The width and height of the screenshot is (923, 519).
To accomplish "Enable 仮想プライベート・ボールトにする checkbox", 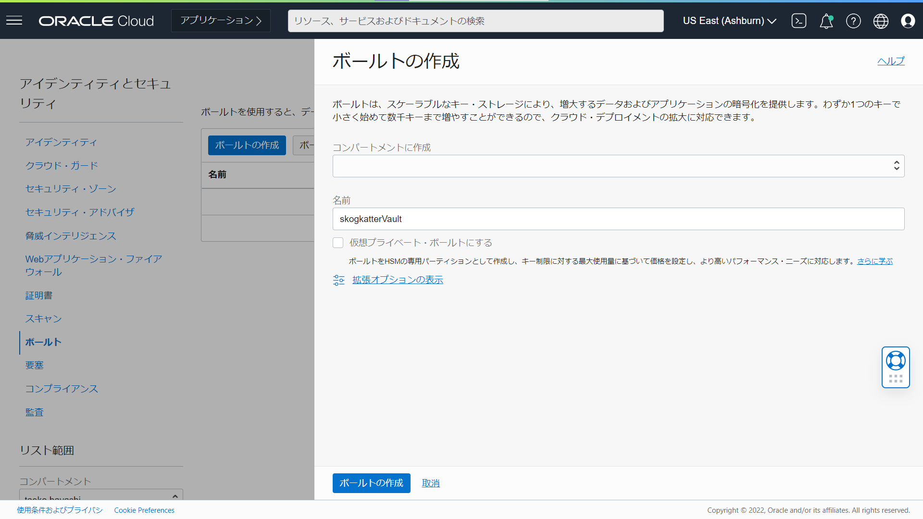I will (x=338, y=243).
